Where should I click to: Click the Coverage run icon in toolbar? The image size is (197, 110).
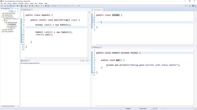tap(22, 6)
